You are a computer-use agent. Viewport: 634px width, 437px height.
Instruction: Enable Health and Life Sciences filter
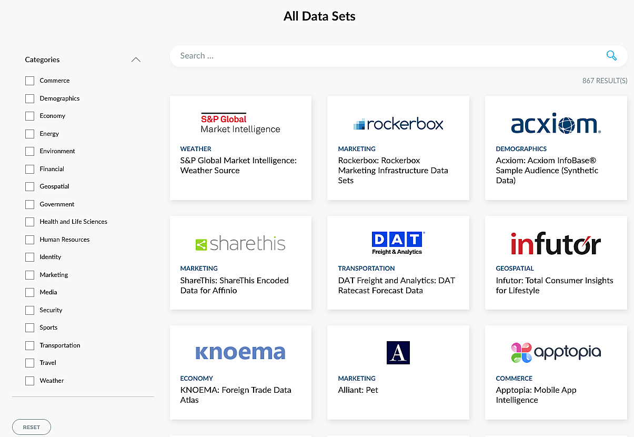[29, 222]
